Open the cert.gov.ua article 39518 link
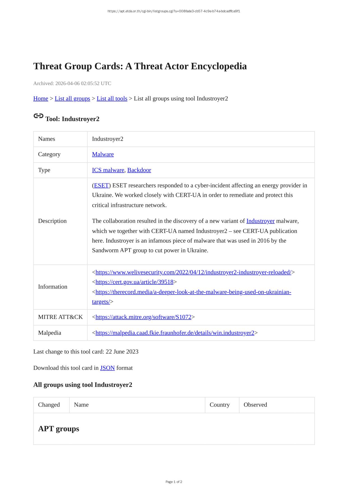Screen dimensions: 348x493 134,282
